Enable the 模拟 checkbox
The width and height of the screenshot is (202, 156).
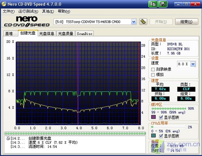153,75
